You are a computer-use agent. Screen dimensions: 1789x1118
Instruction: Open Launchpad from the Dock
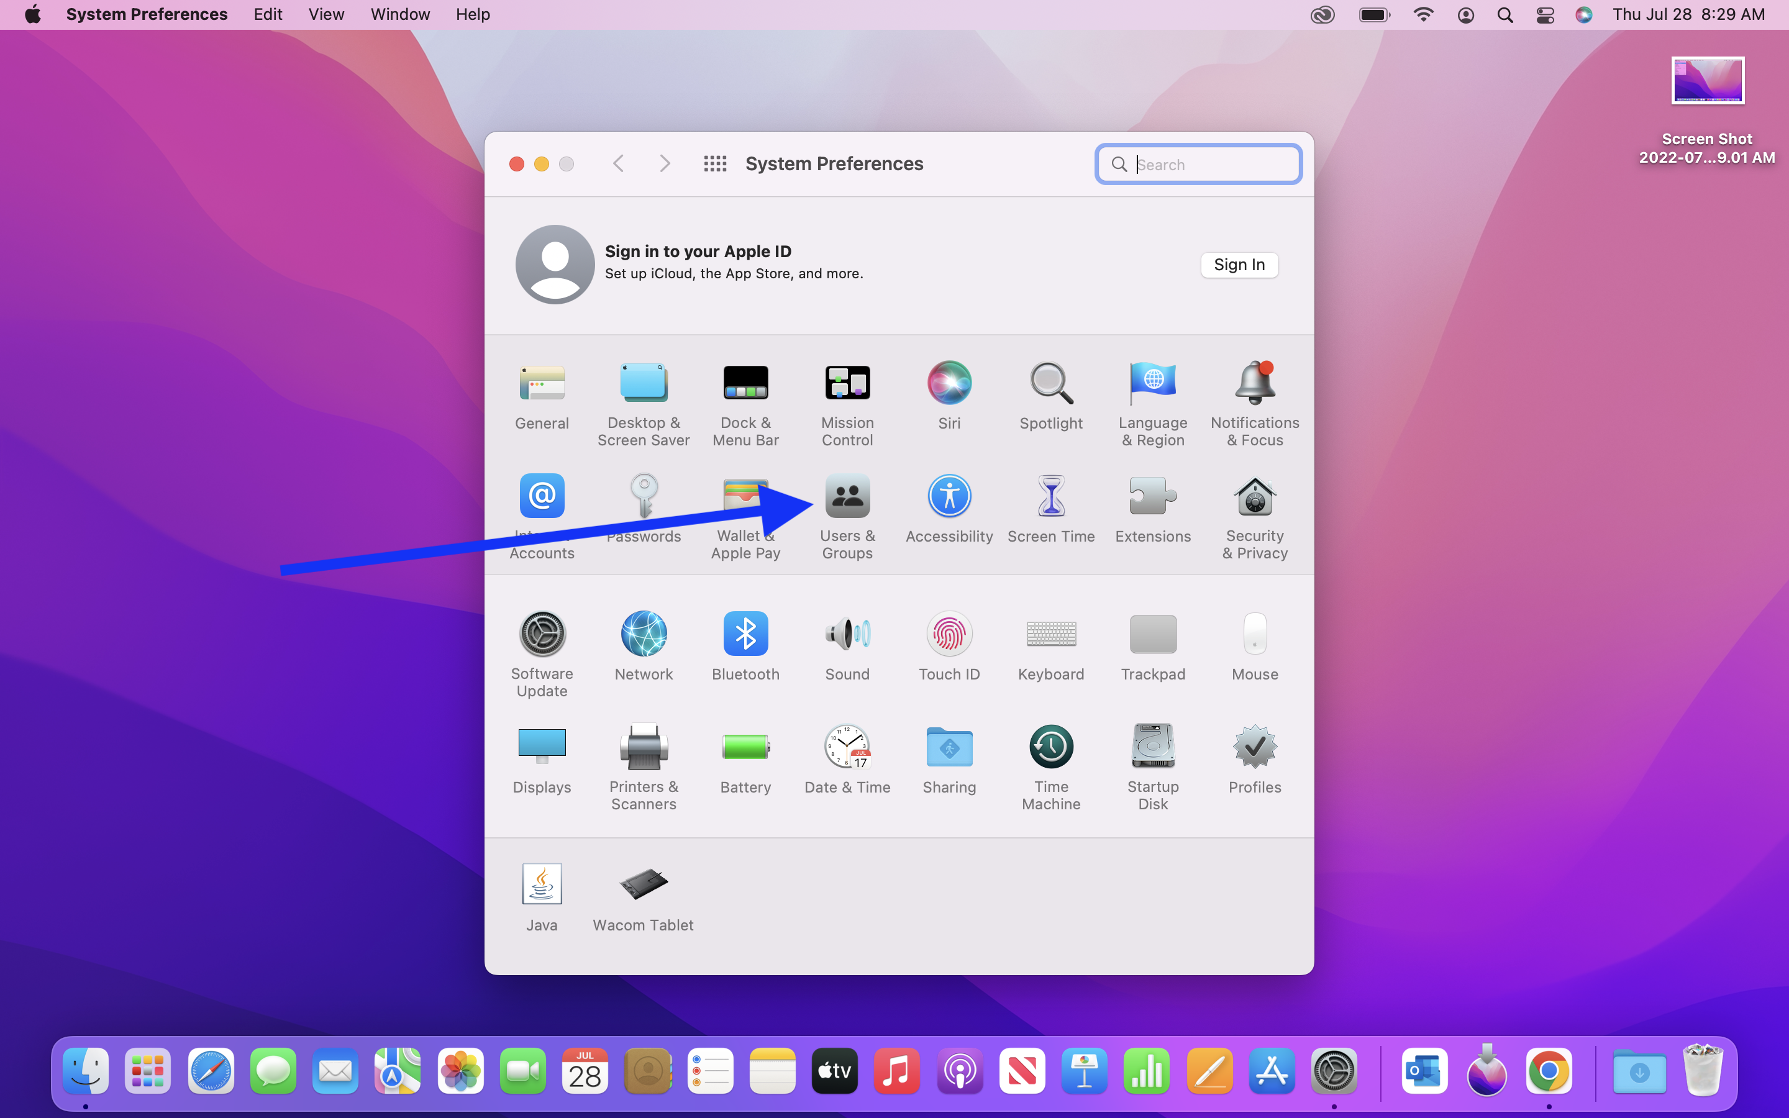click(148, 1070)
